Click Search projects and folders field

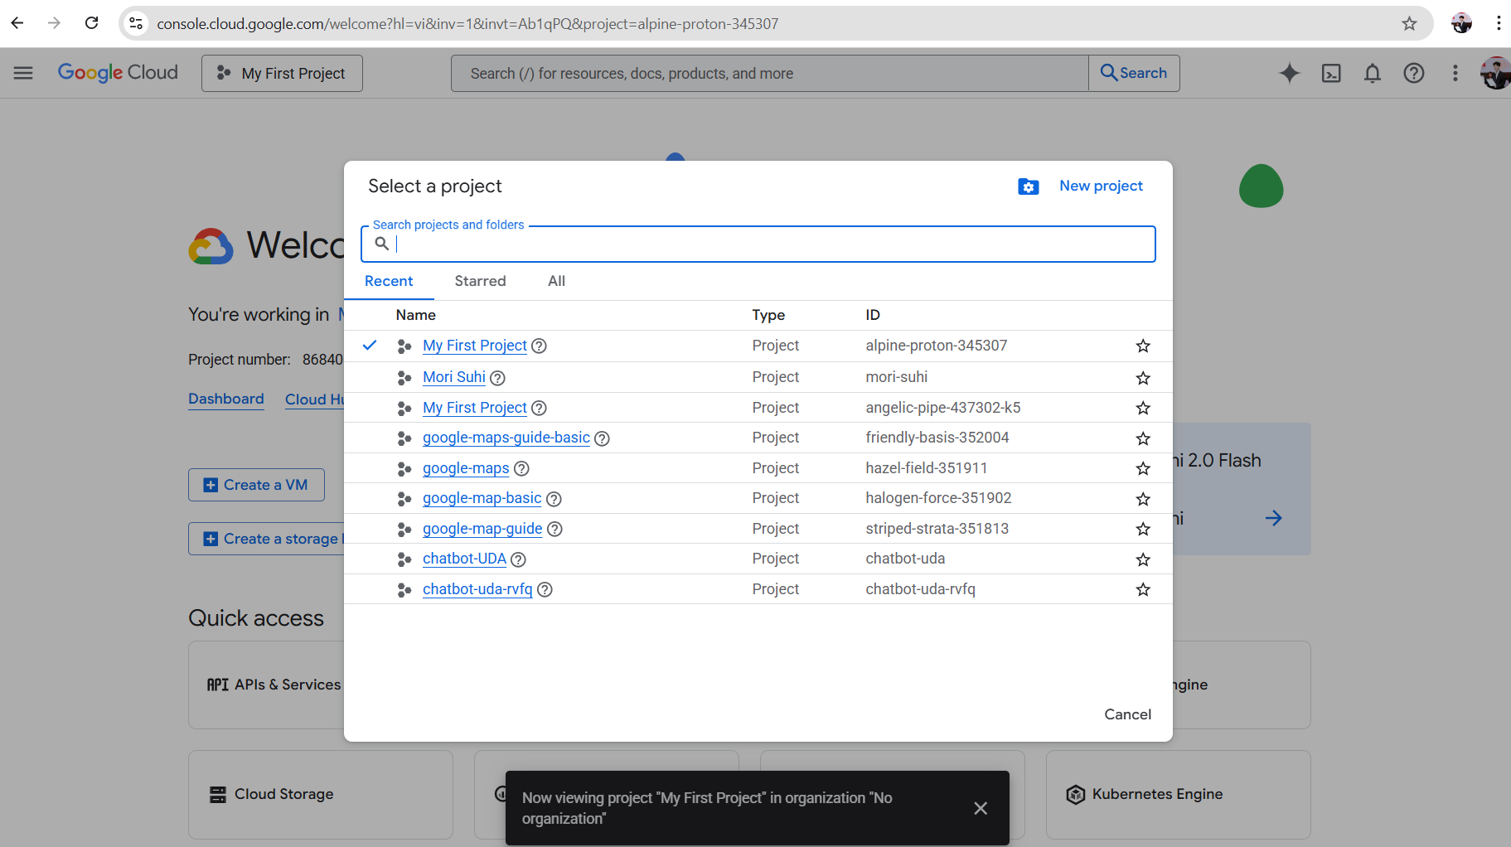758,244
